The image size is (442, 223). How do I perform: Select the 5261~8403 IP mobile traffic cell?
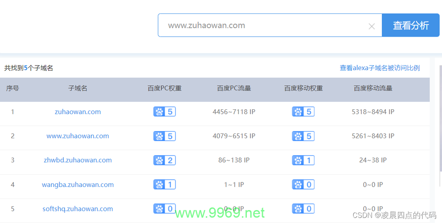pyautogui.click(x=373, y=136)
